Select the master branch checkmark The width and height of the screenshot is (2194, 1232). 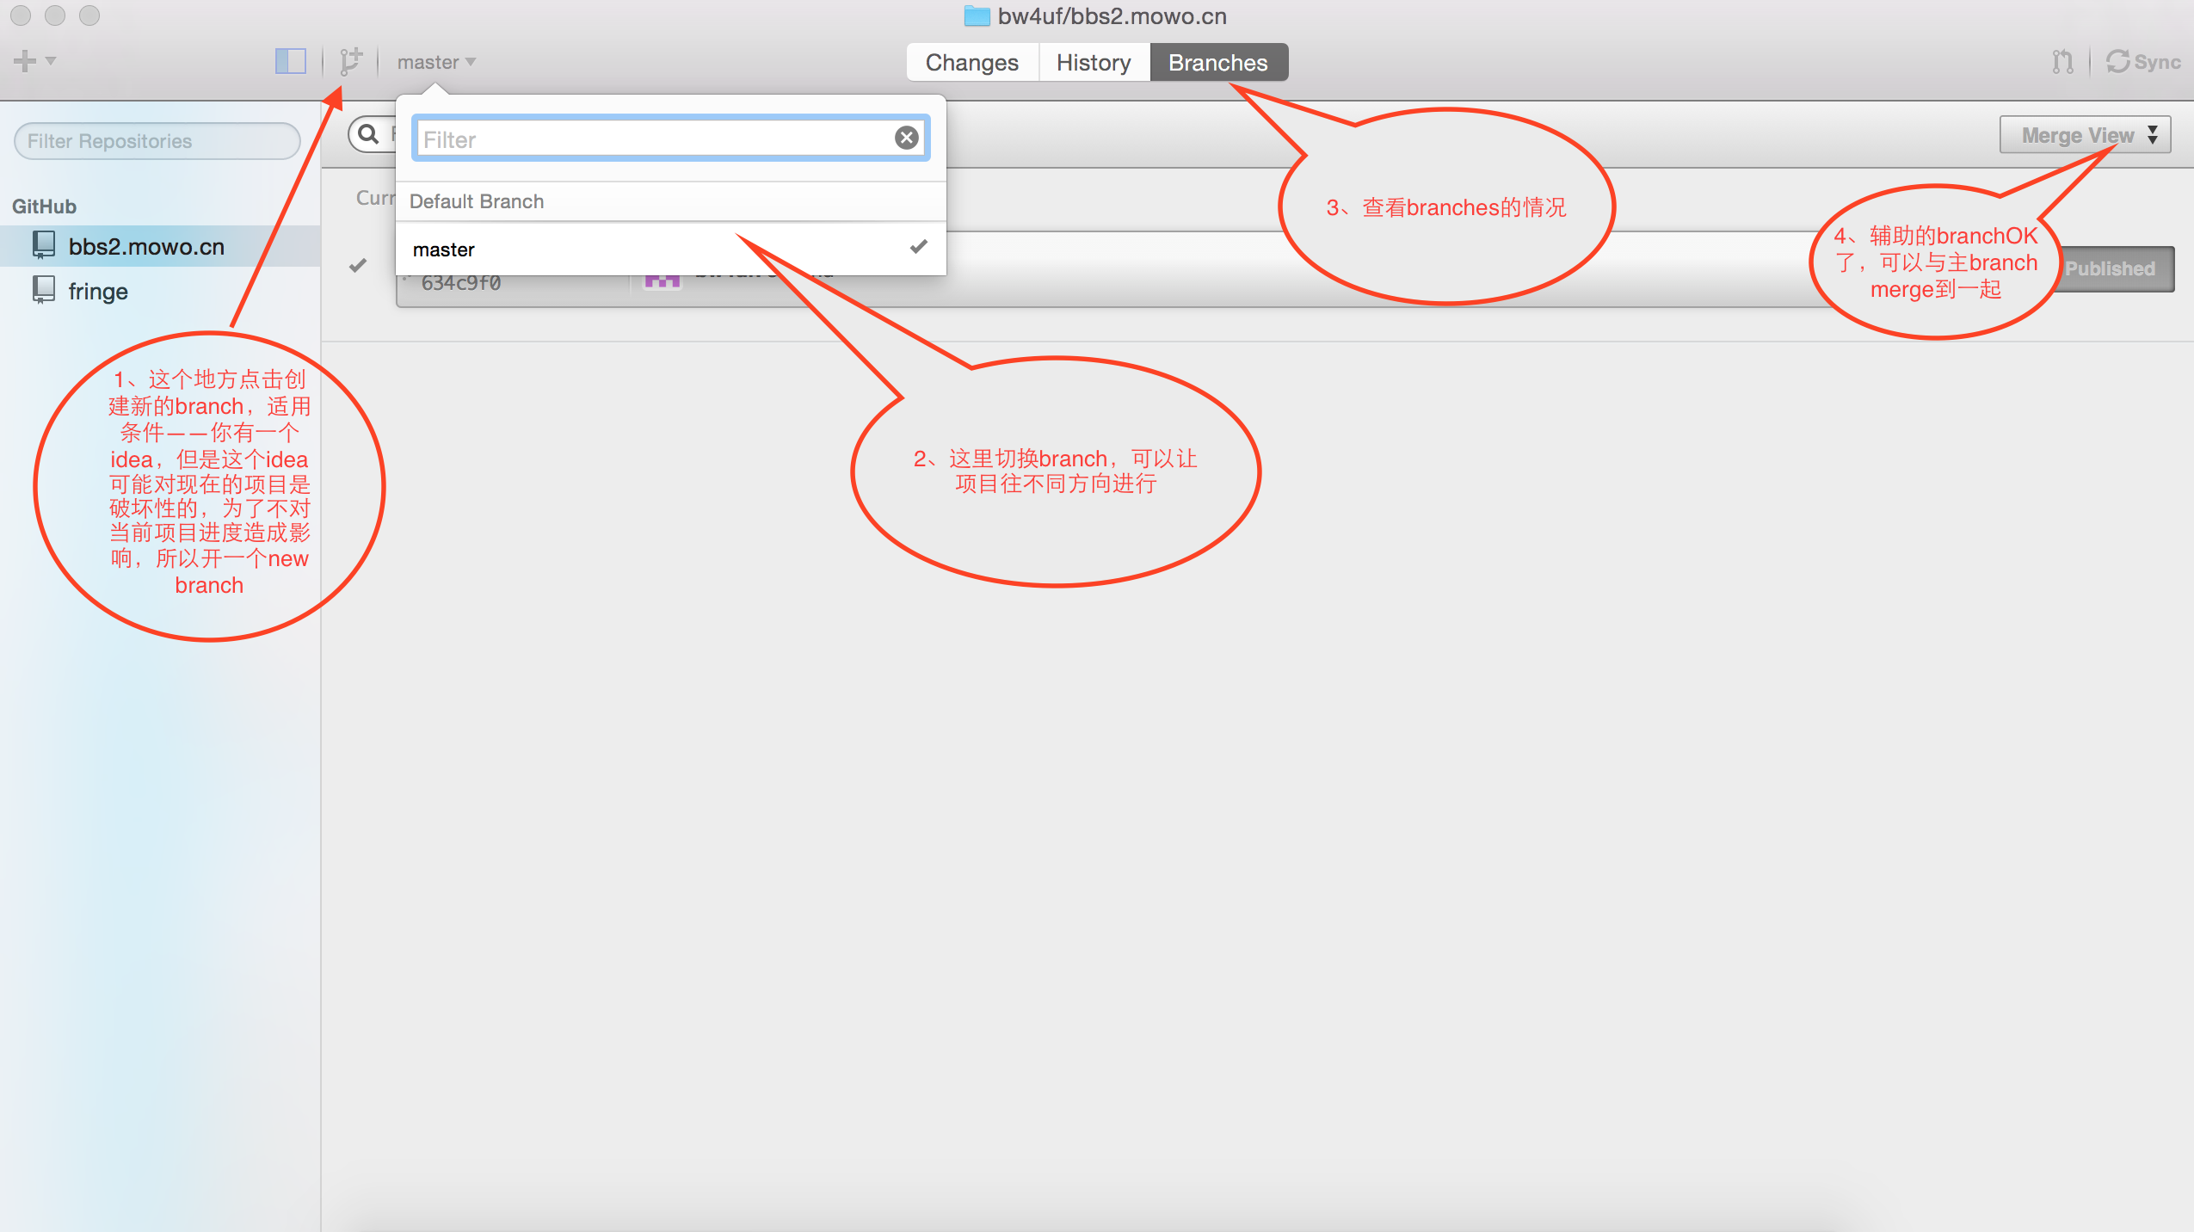pos(919,247)
